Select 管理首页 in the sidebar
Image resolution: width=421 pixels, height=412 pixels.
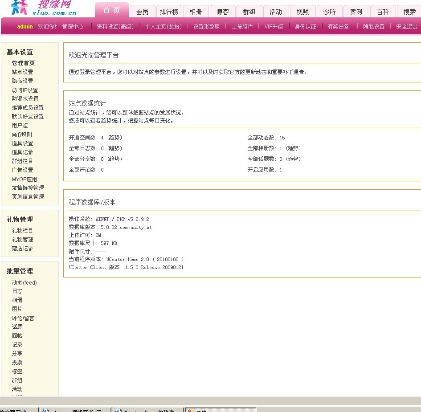[x=23, y=63]
